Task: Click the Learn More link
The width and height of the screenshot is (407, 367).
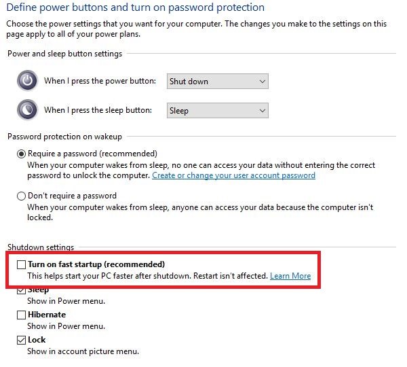Action: click(290, 276)
